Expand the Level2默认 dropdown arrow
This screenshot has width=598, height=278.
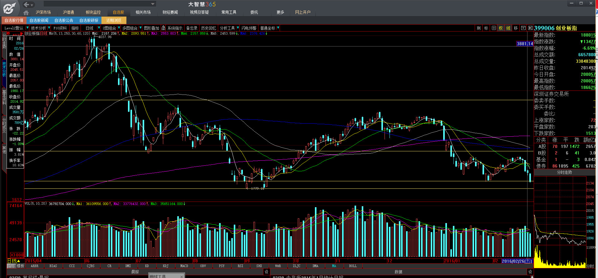click(27, 28)
